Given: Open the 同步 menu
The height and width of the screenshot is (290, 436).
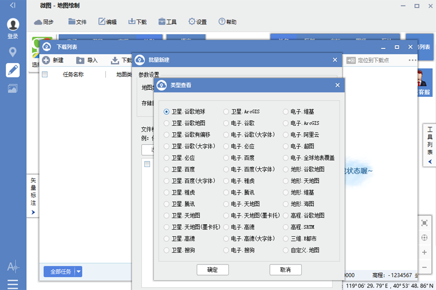Looking at the screenshot, I should tap(44, 22).
